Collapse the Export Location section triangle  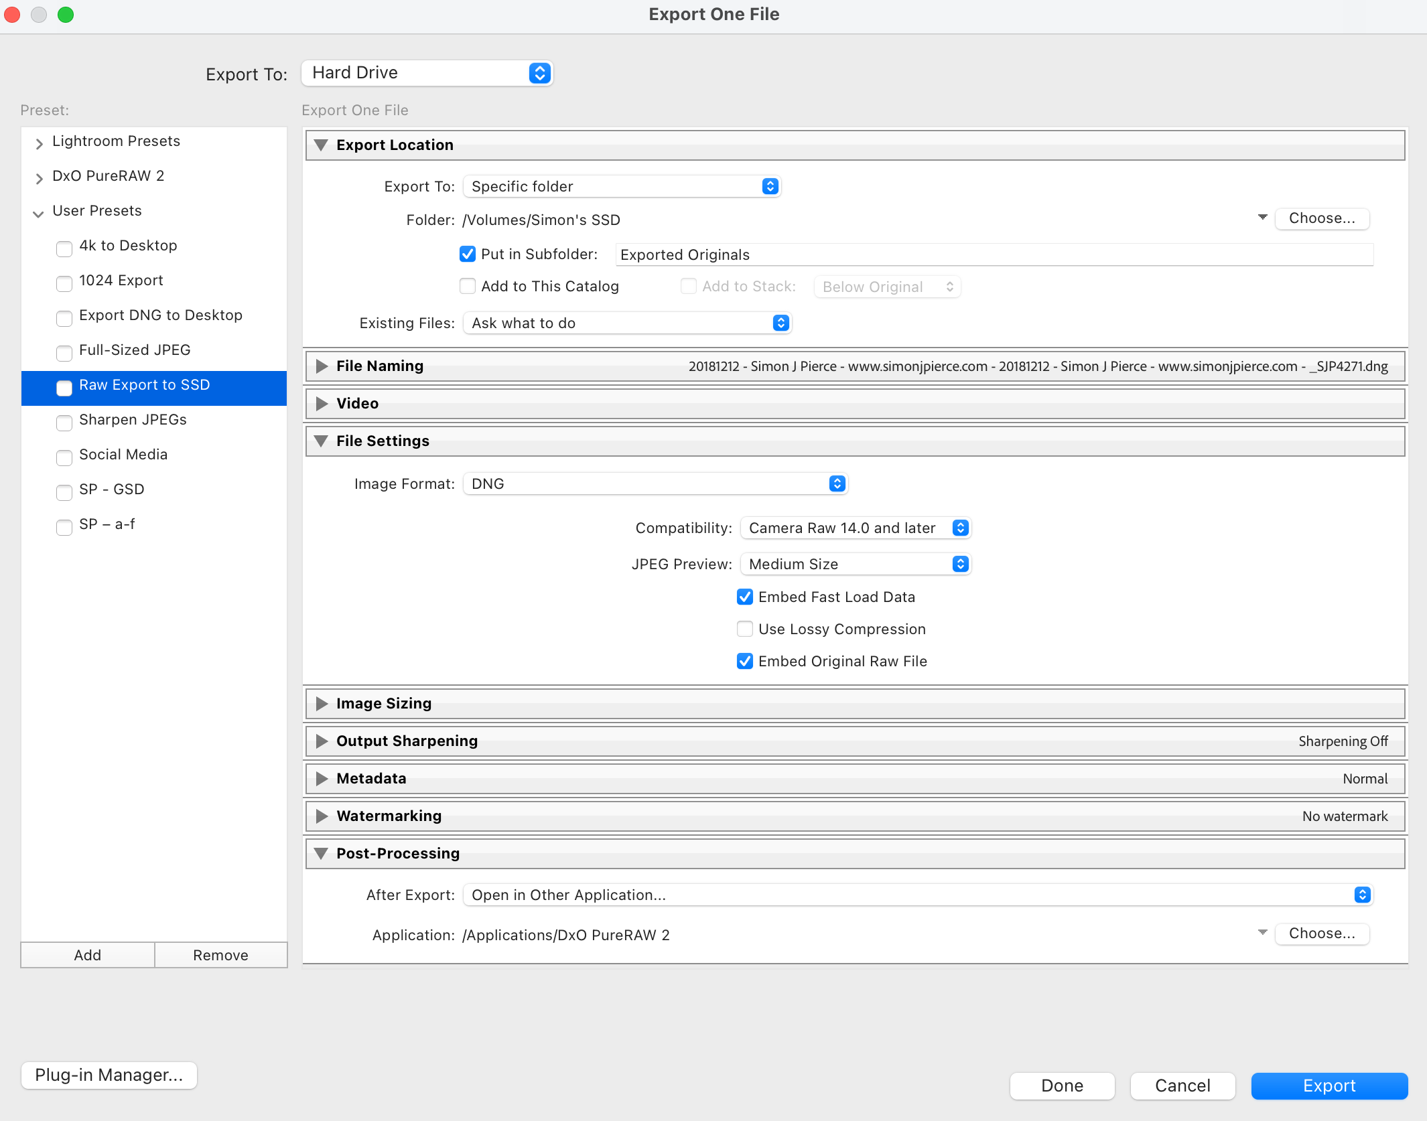(x=322, y=145)
